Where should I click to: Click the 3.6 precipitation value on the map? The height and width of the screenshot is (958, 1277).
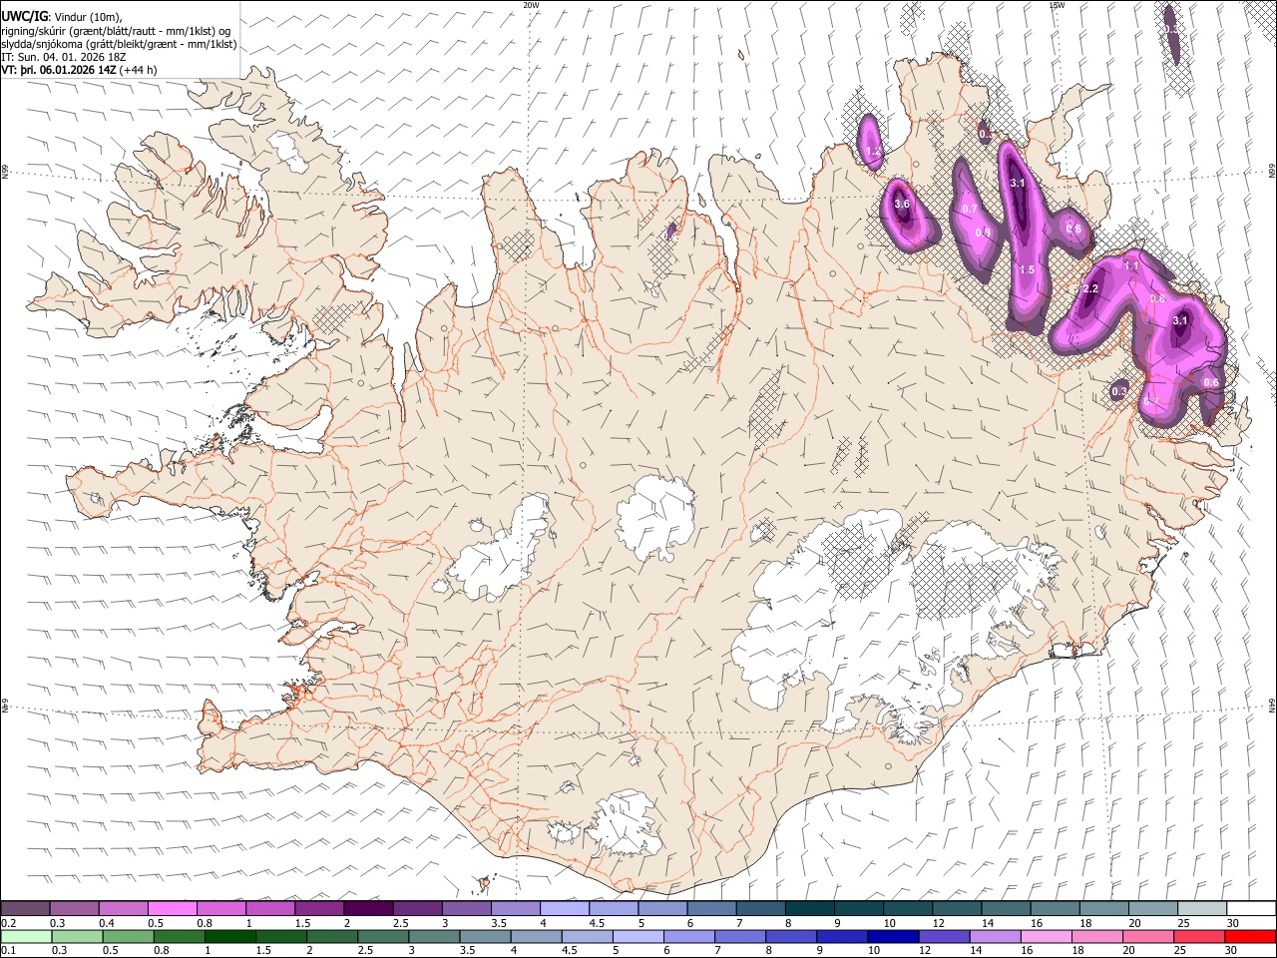click(902, 204)
